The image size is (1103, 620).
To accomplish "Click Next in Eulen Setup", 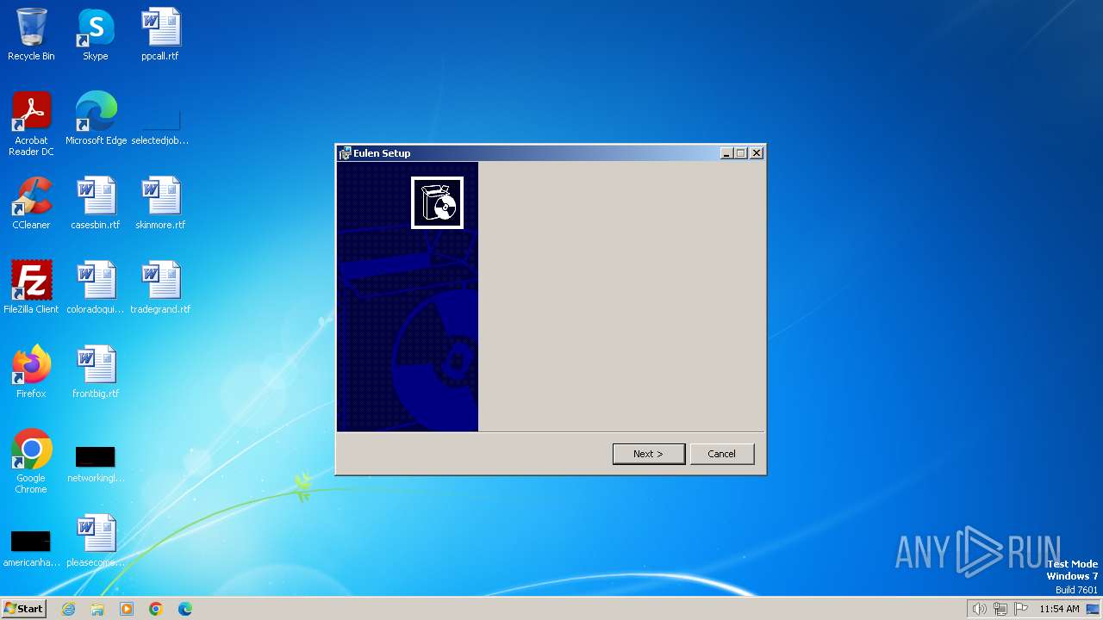I will point(649,454).
